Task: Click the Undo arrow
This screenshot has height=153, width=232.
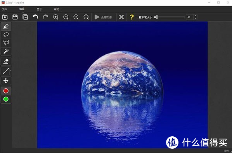Action: coord(35,17)
